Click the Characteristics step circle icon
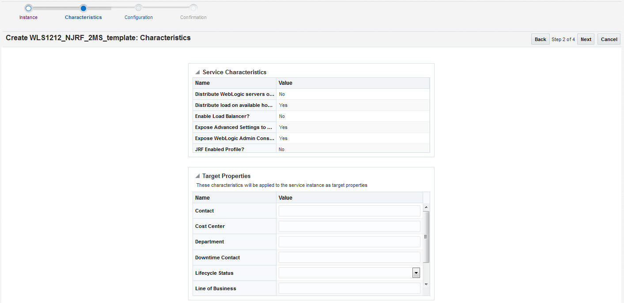 tap(83, 8)
